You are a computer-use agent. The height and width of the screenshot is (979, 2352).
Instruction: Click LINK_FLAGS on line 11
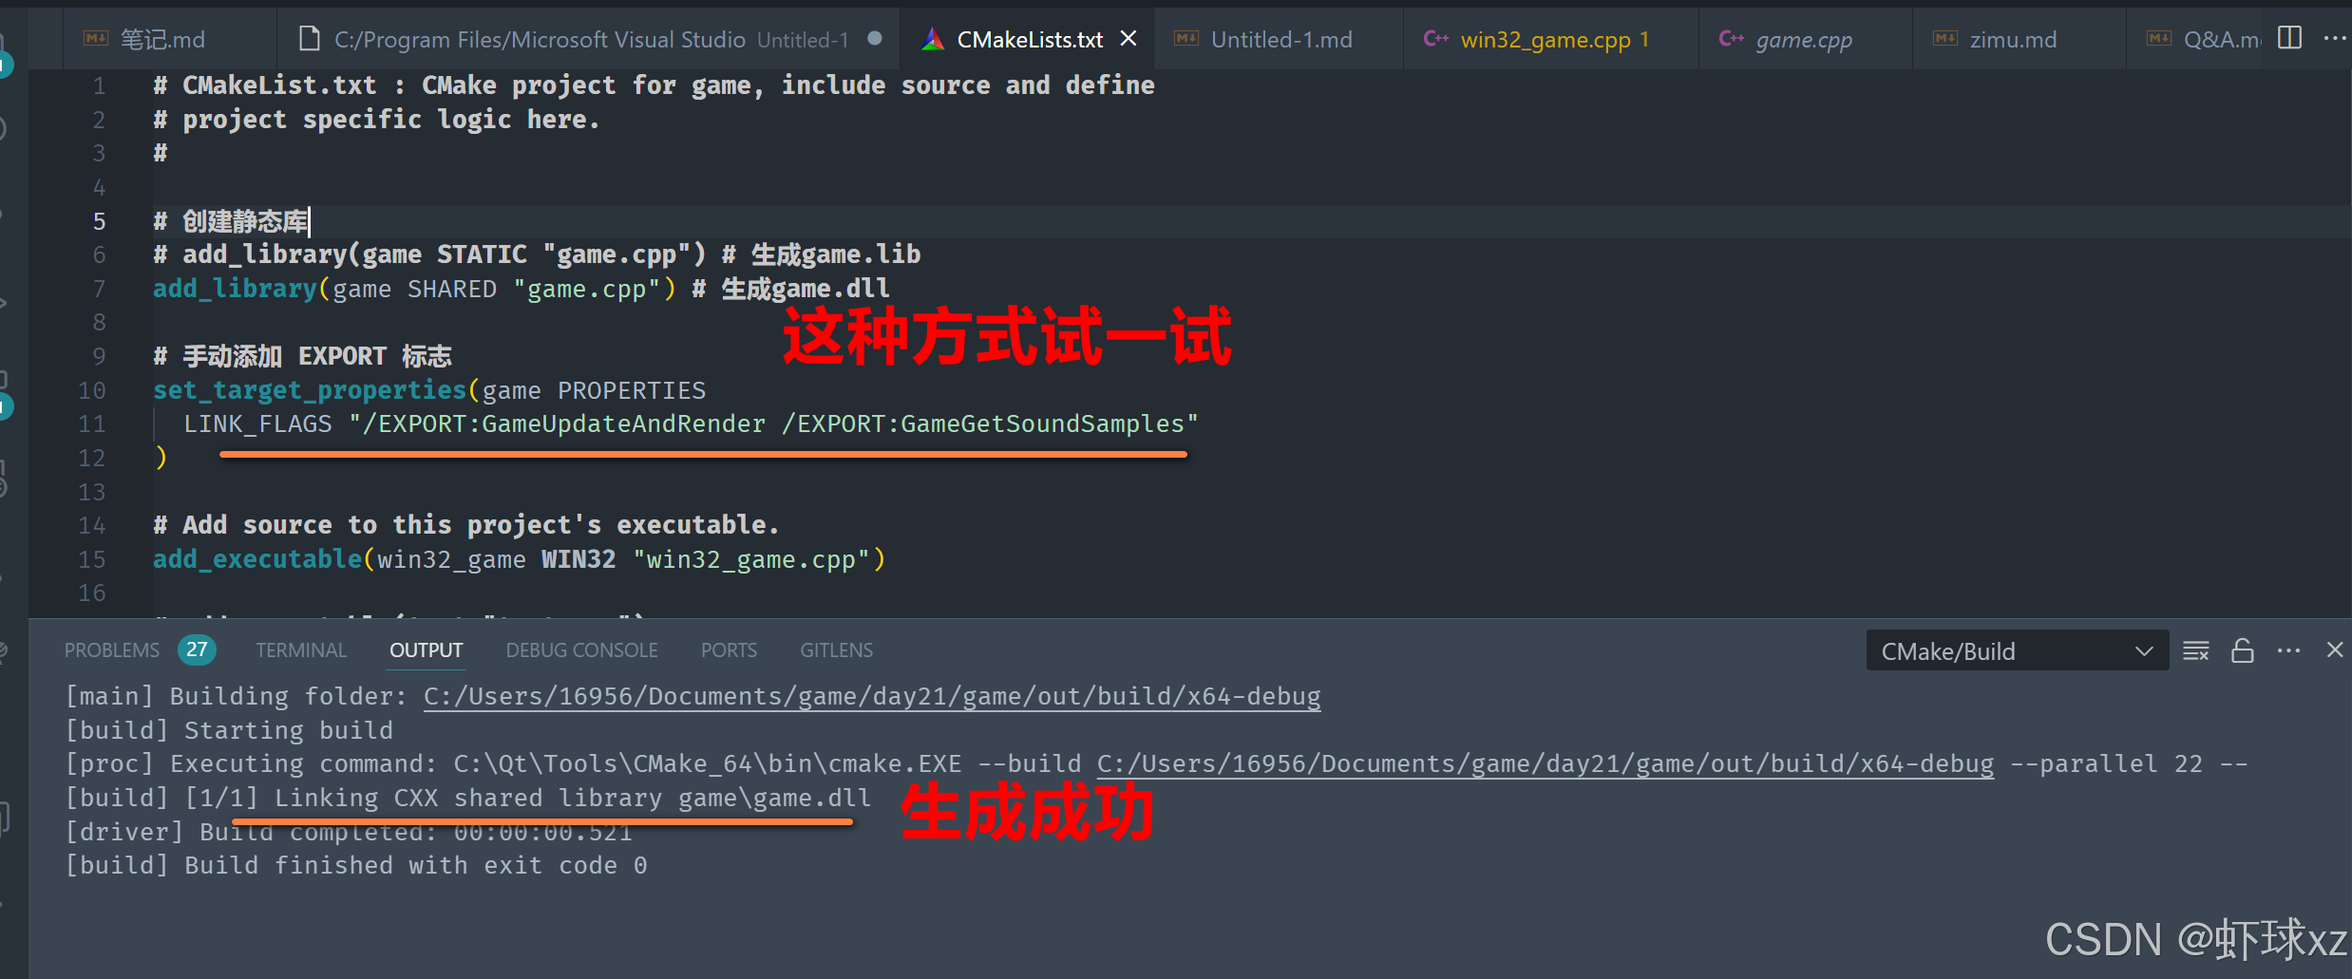(257, 424)
